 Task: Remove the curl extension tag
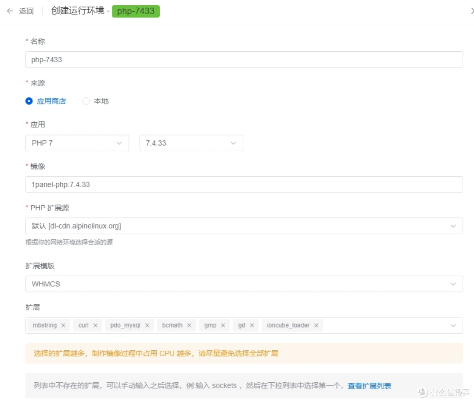[95, 325]
